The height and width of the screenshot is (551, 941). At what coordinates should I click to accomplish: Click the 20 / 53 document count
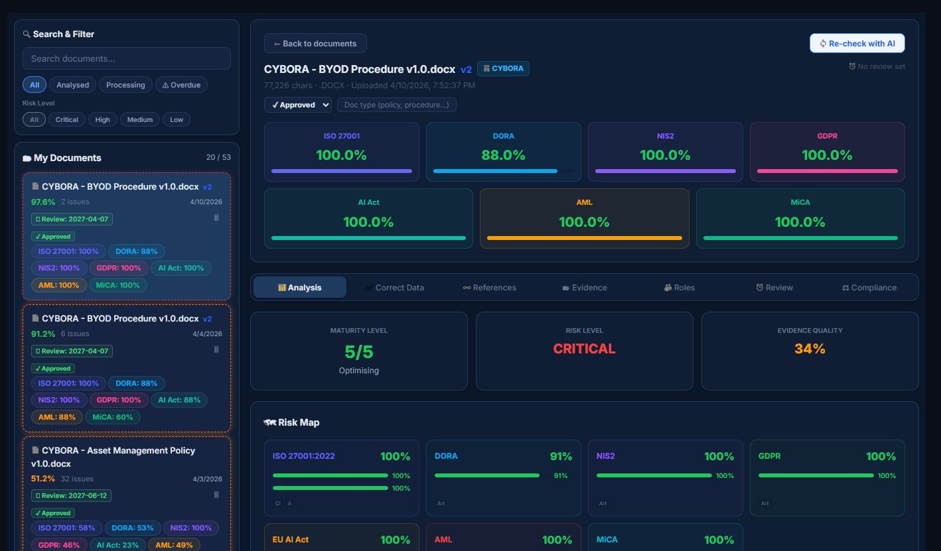click(x=218, y=158)
